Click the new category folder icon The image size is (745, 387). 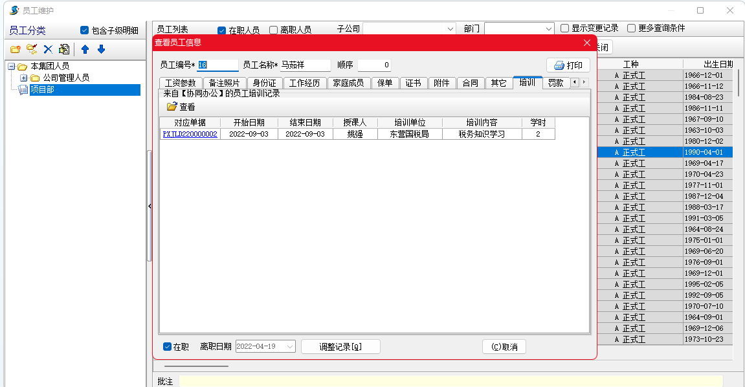point(15,49)
